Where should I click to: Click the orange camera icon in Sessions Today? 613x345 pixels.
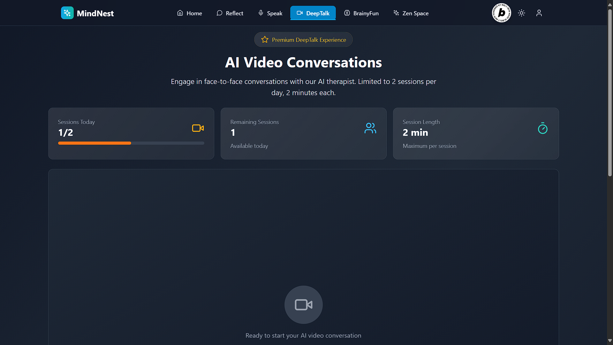tap(198, 128)
